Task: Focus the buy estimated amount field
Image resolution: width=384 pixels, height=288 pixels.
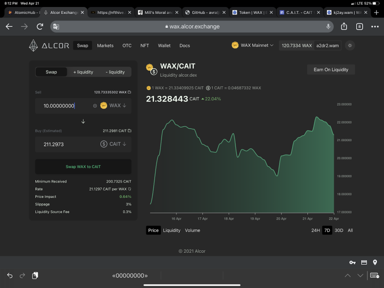Action: [x=66, y=144]
